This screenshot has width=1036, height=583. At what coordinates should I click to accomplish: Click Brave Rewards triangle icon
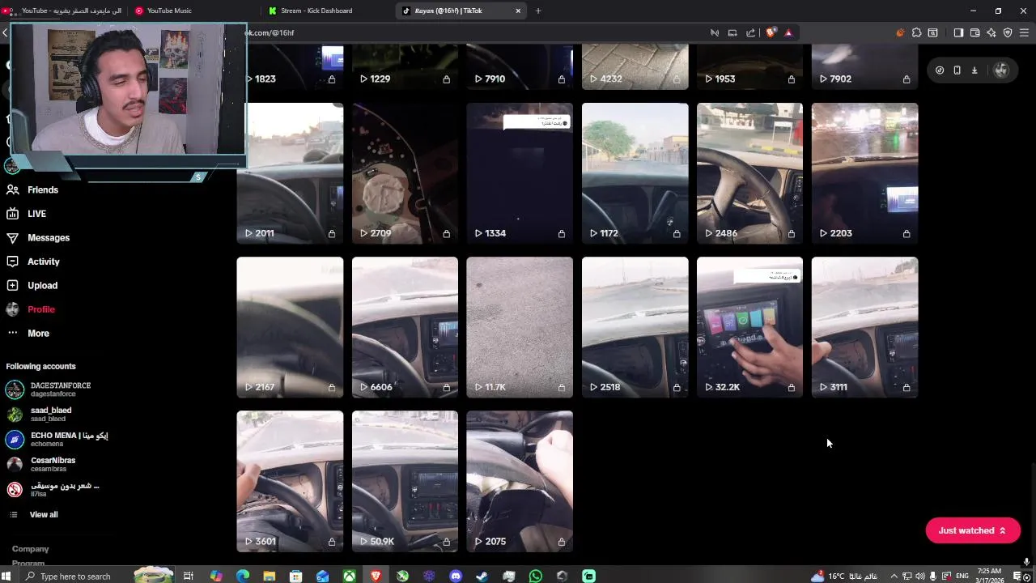788,32
